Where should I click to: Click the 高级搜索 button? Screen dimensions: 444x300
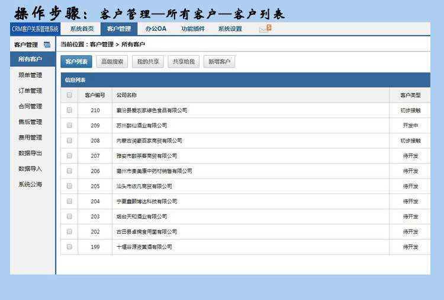coord(112,62)
